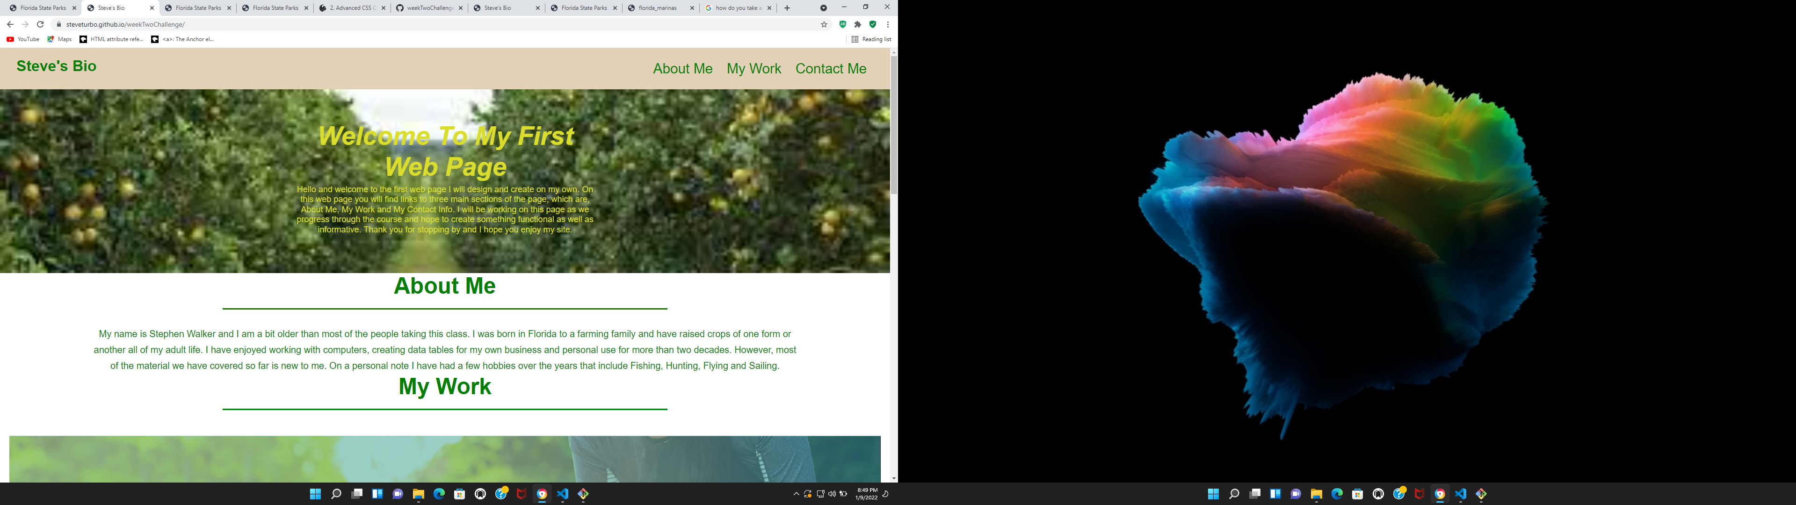The image size is (1796, 505).
Task: Navigate to Contact Me in page header
Action: click(830, 68)
